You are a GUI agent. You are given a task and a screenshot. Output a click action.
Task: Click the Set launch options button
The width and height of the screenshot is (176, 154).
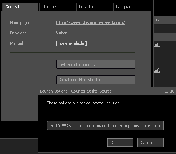(96, 64)
